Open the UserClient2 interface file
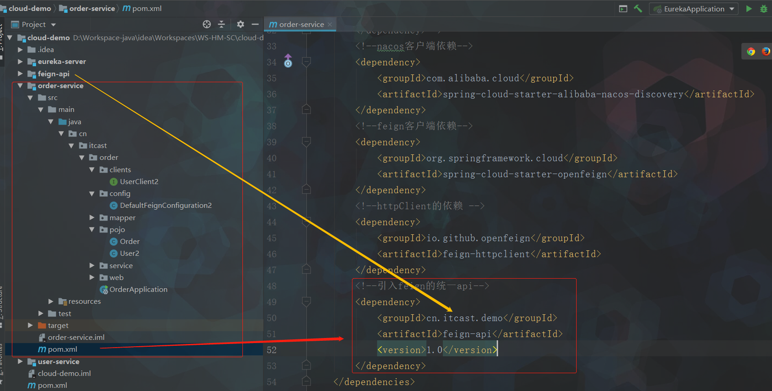Image resolution: width=772 pixels, height=391 pixels. pyautogui.click(x=139, y=181)
